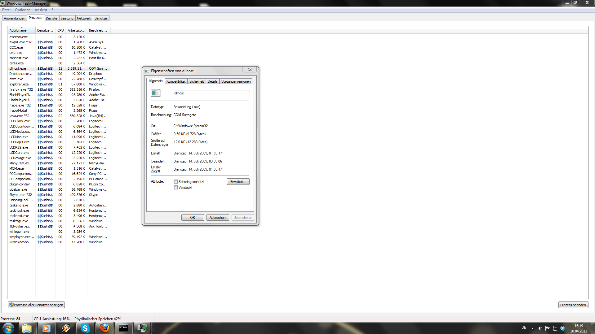Click the Übernehmen button

(x=243, y=218)
